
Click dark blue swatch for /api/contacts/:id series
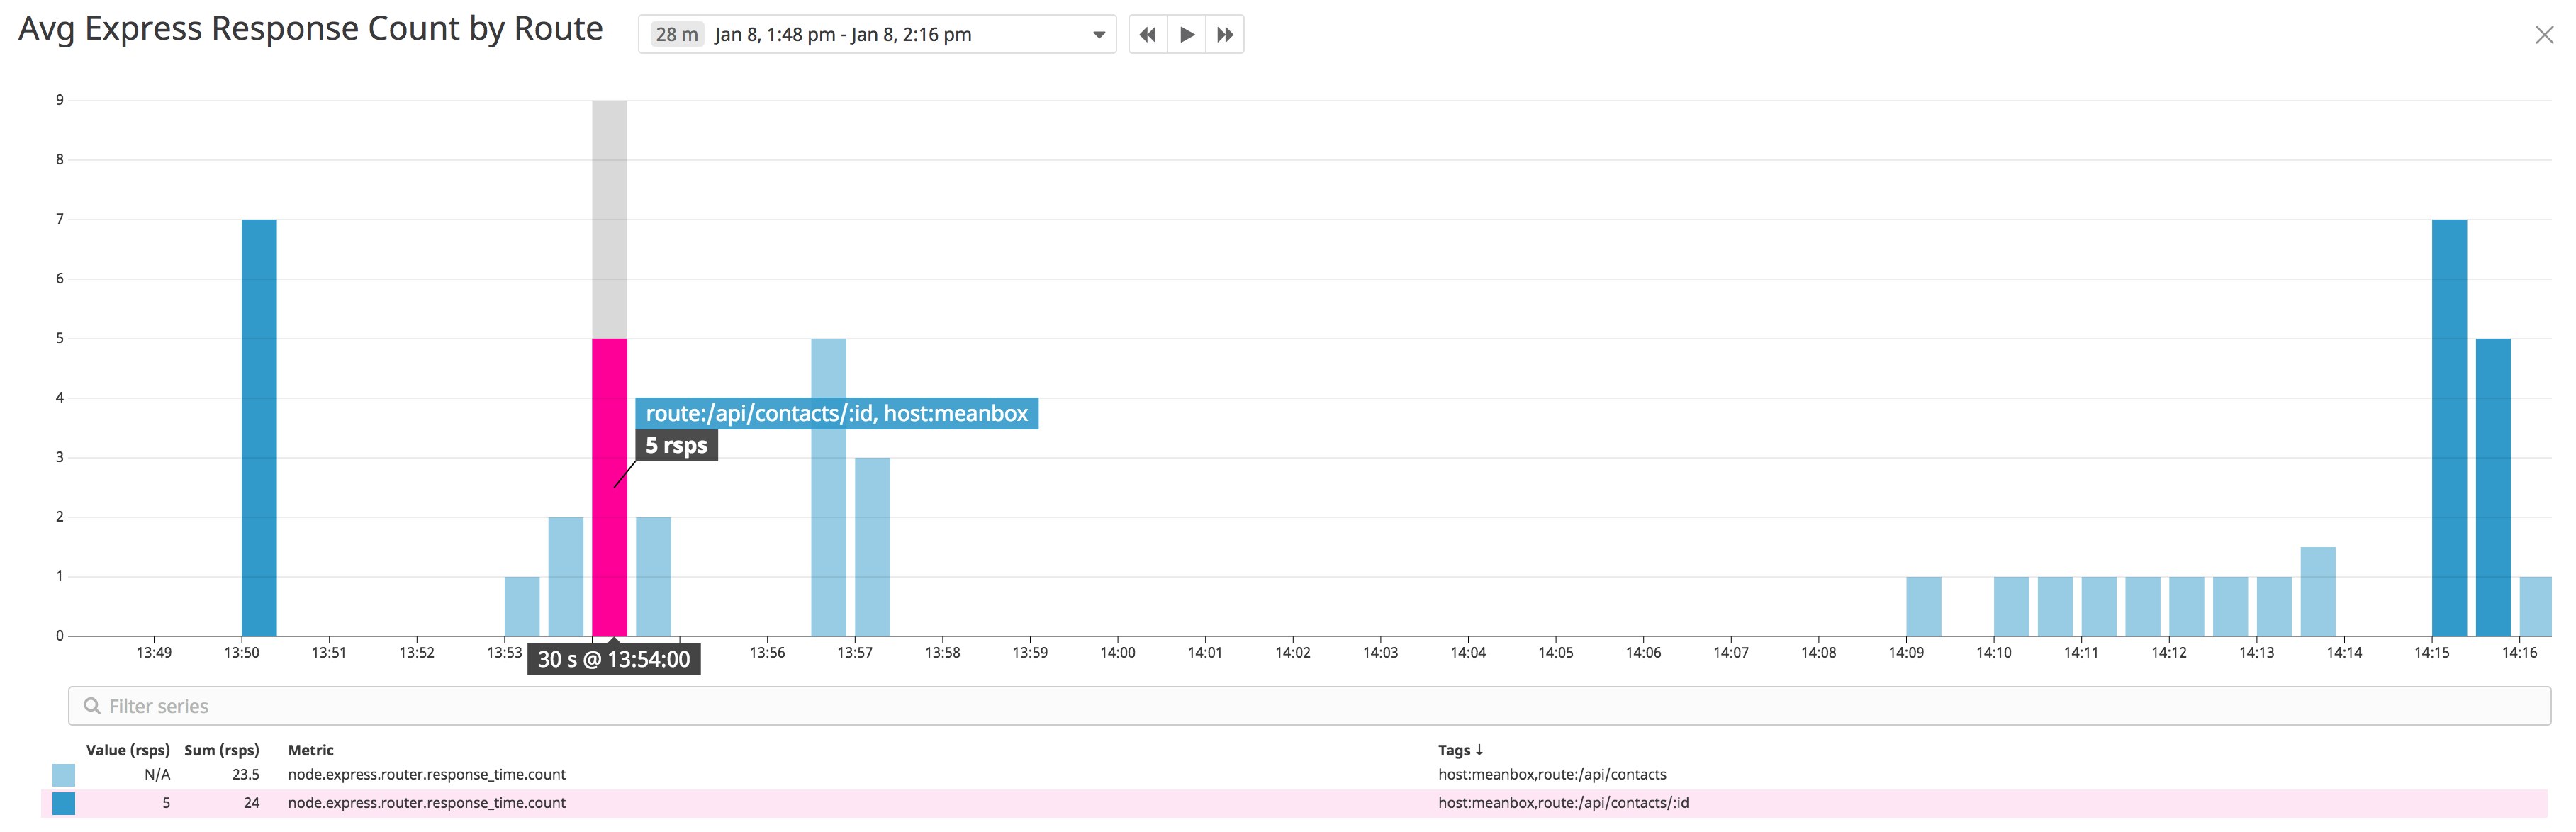pyautogui.click(x=64, y=803)
